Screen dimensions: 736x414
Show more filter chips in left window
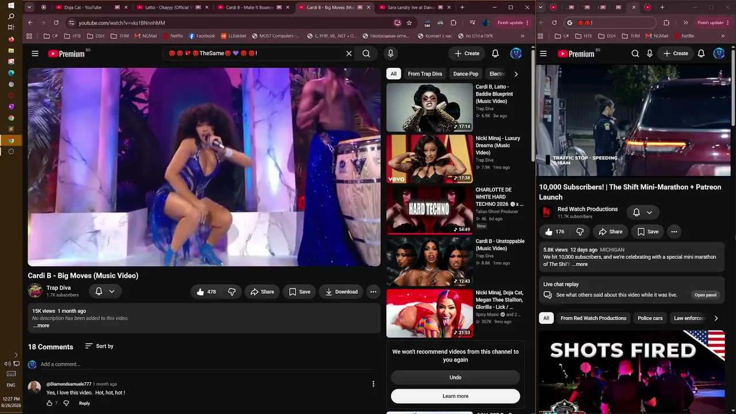point(516,74)
